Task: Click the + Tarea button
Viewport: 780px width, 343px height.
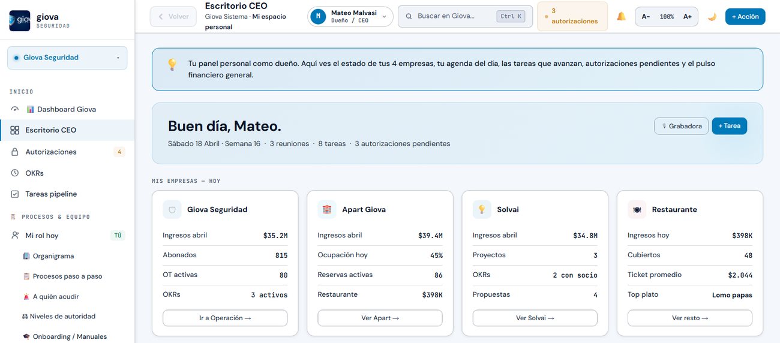Action: click(x=730, y=126)
